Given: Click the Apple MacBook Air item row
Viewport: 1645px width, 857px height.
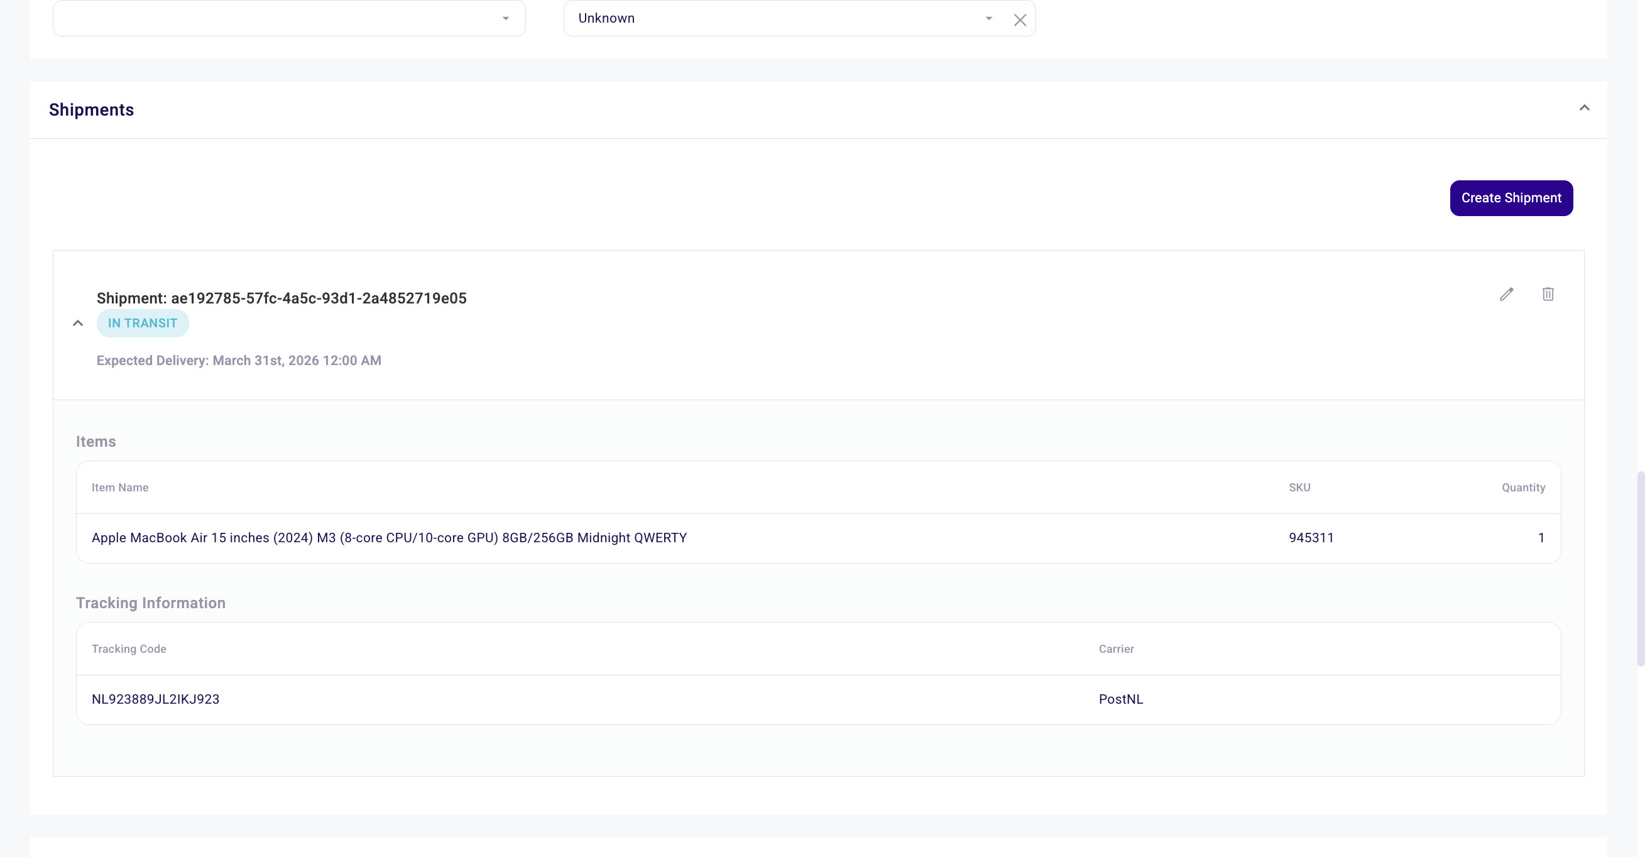Looking at the screenshot, I should (x=389, y=538).
